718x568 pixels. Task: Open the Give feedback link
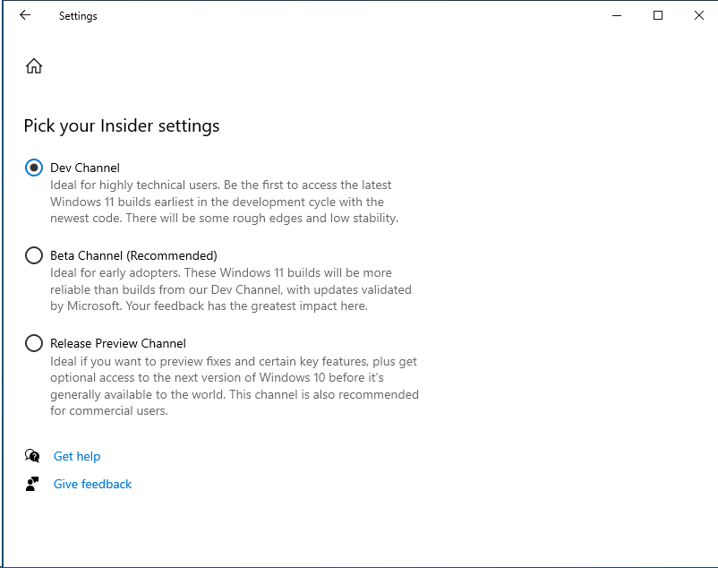92,484
